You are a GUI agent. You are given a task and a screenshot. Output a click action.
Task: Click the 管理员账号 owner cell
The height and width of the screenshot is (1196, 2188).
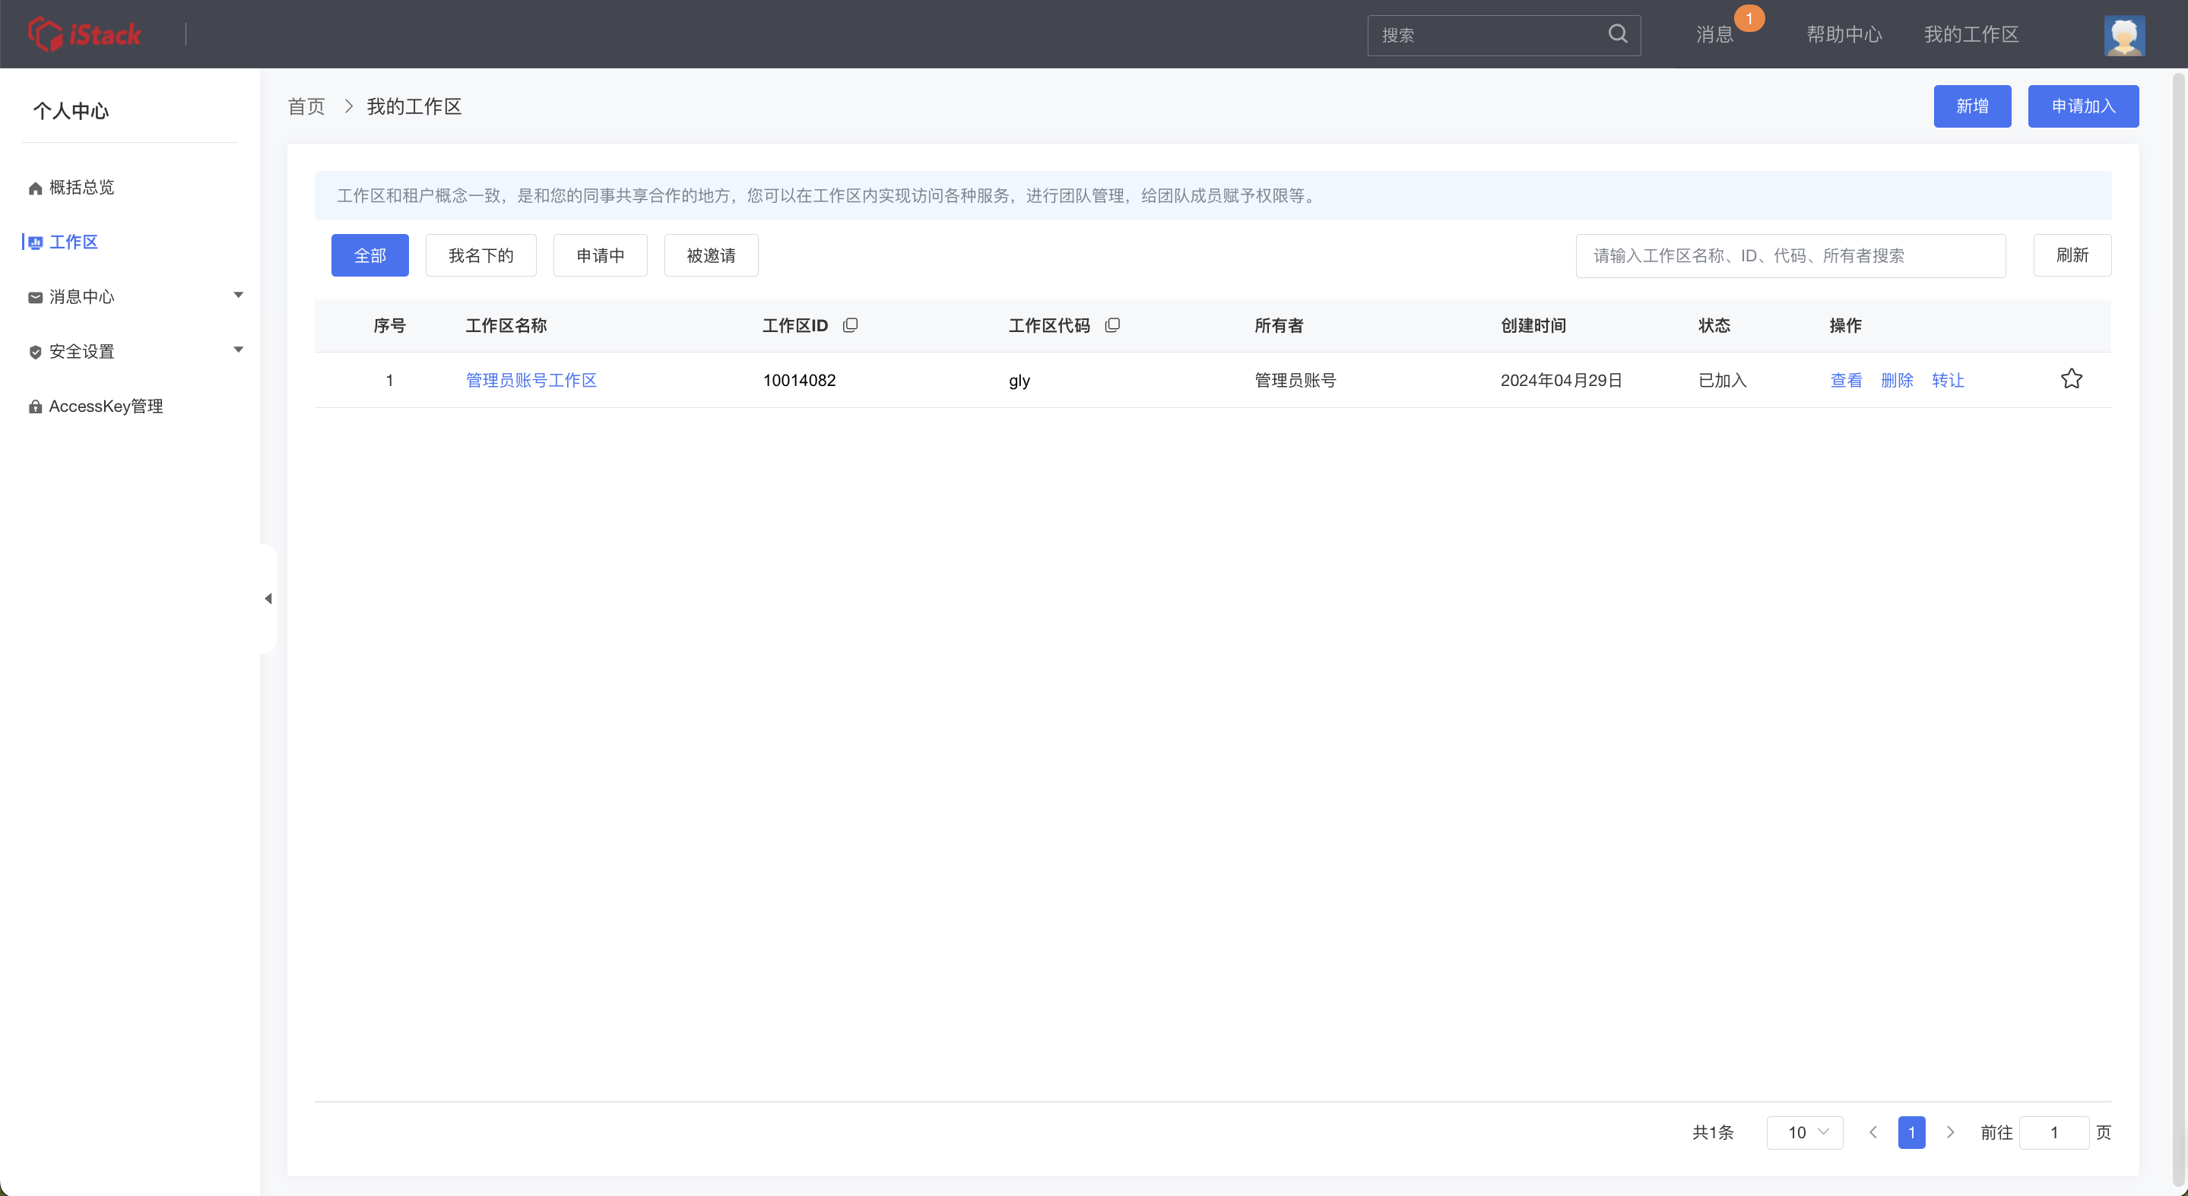pos(1295,379)
